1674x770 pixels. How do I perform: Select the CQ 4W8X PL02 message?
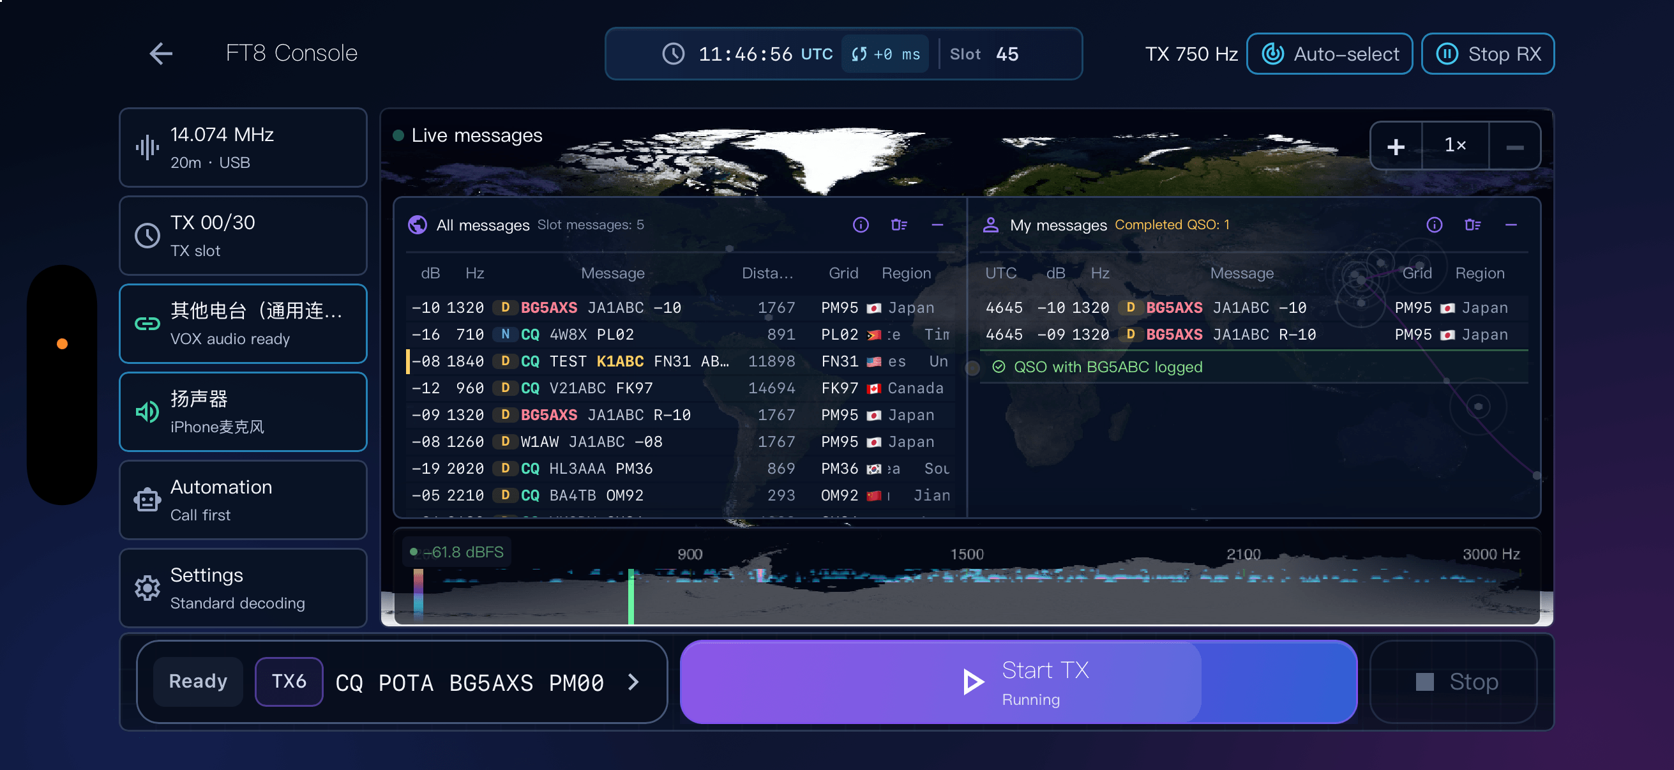pyautogui.click(x=680, y=335)
